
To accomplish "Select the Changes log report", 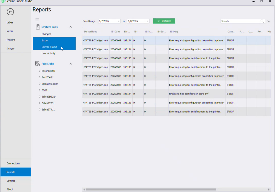I will 46,34.
